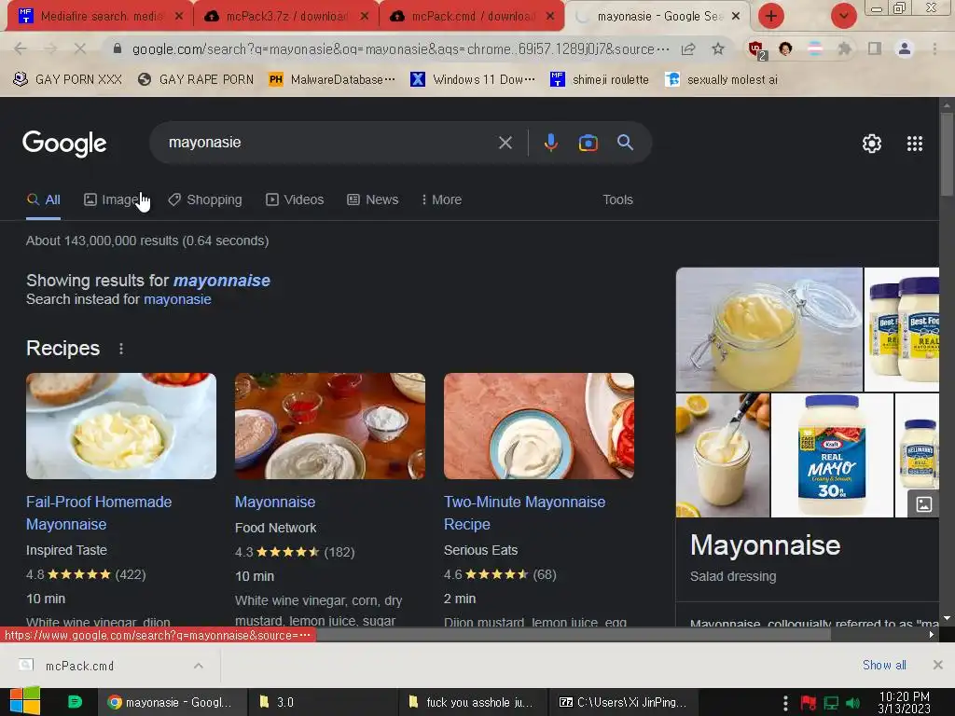This screenshot has width=955, height=716.
Task: Open the shimeji roulette bookmark
Action: [600, 79]
